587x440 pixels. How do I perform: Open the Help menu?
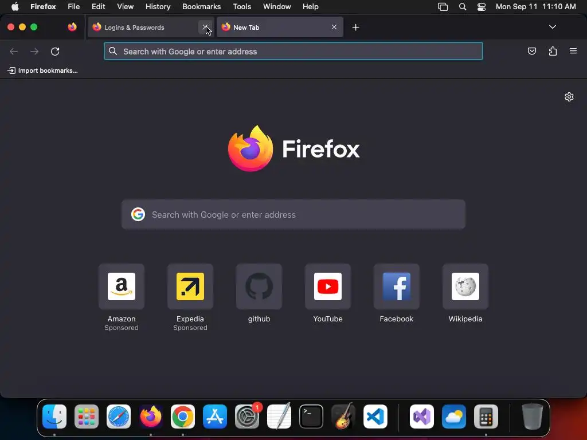(310, 7)
